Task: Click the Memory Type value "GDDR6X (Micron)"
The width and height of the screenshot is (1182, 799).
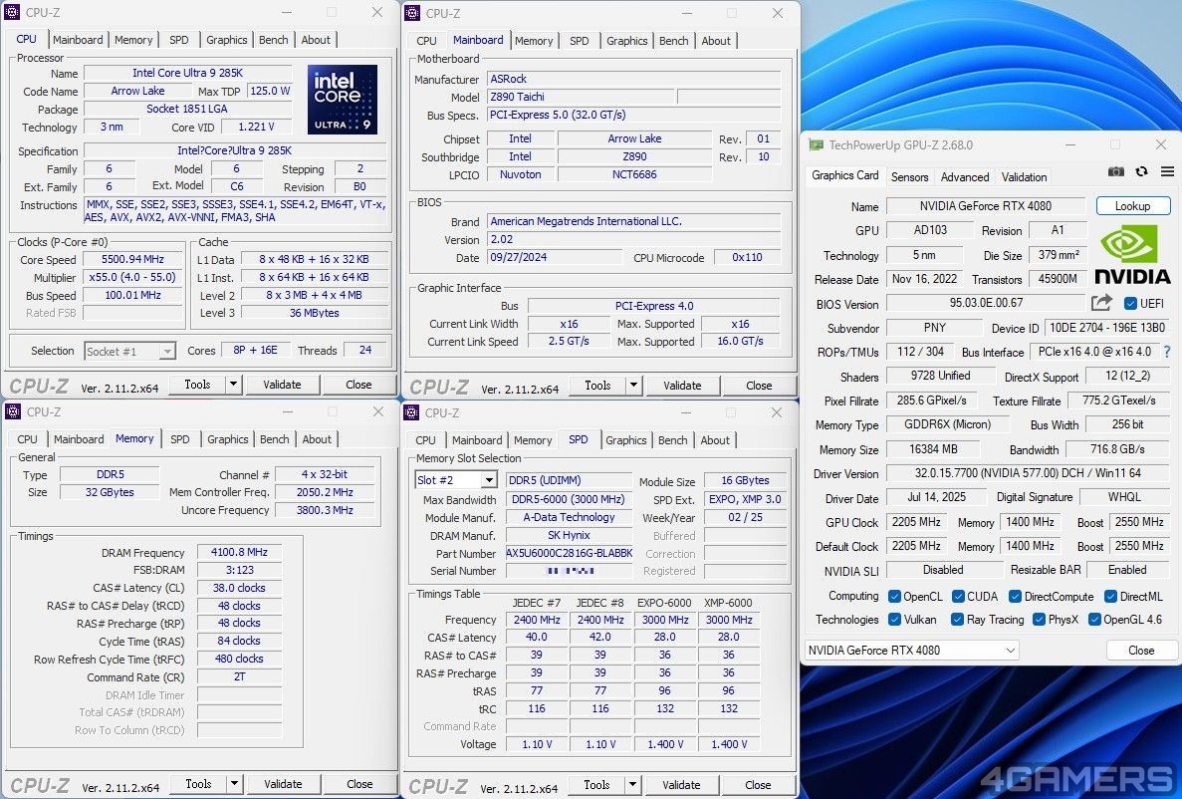Action: pyautogui.click(x=948, y=424)
